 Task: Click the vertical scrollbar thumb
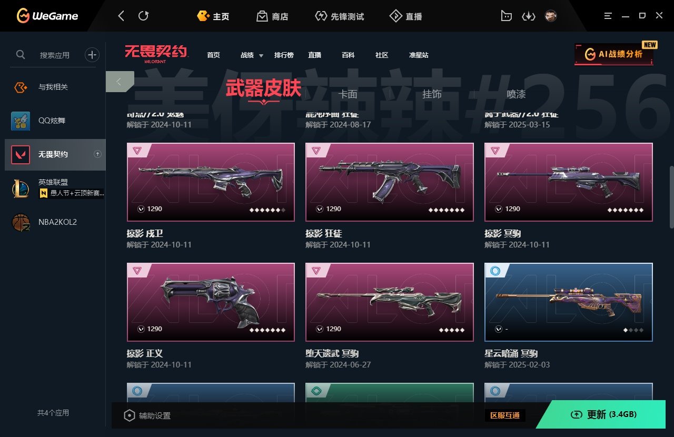point(671,196)
